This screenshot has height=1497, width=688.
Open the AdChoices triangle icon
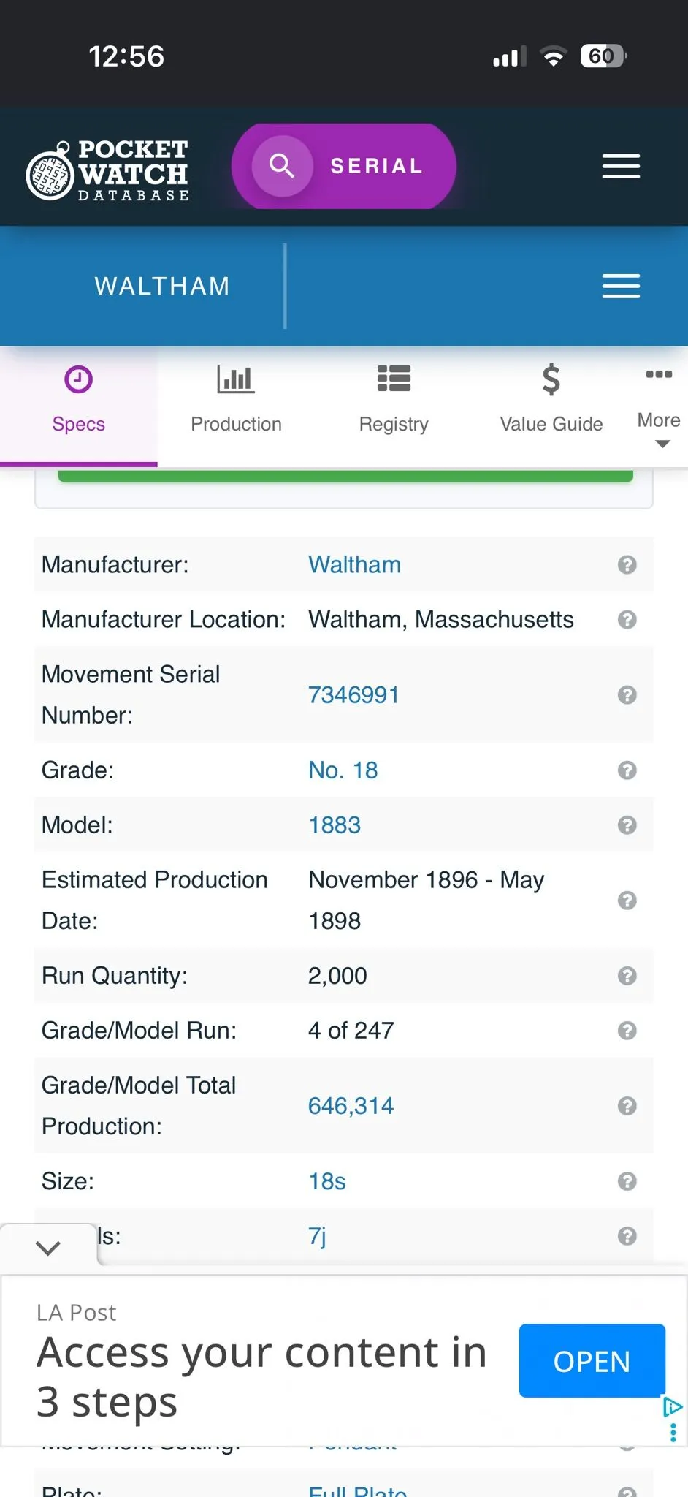click(672, 1406)
